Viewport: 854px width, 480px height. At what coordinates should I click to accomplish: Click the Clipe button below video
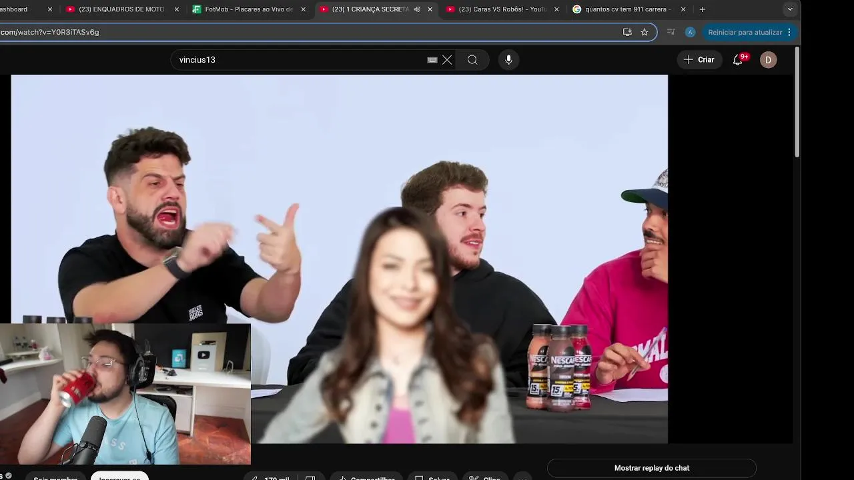point(485,477)
